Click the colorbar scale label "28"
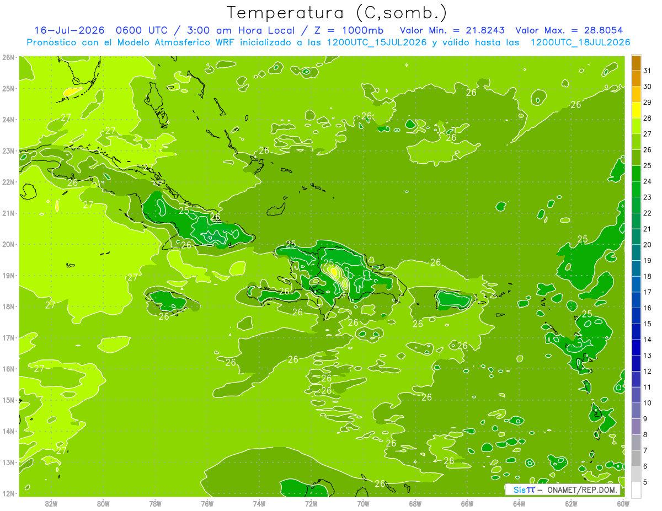 click(x=648, y=119)
